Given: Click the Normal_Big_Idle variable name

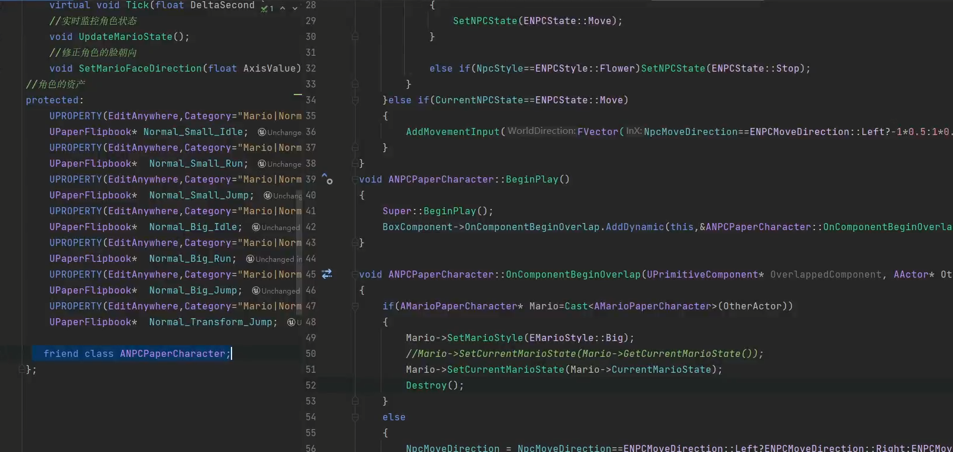Looking at the screenshot, I should click(193, 227).
